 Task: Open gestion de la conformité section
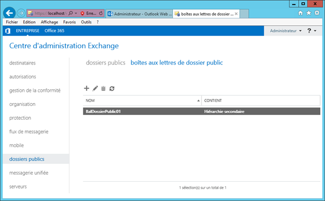point(35,90)
